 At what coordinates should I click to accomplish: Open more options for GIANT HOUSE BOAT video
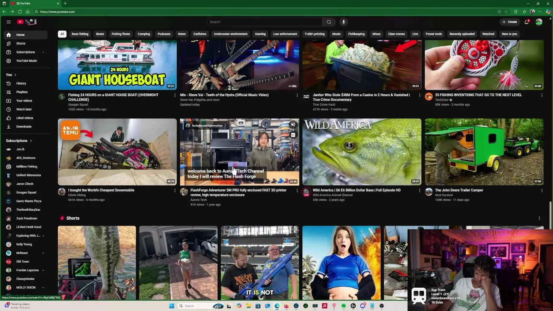point(175,95)
